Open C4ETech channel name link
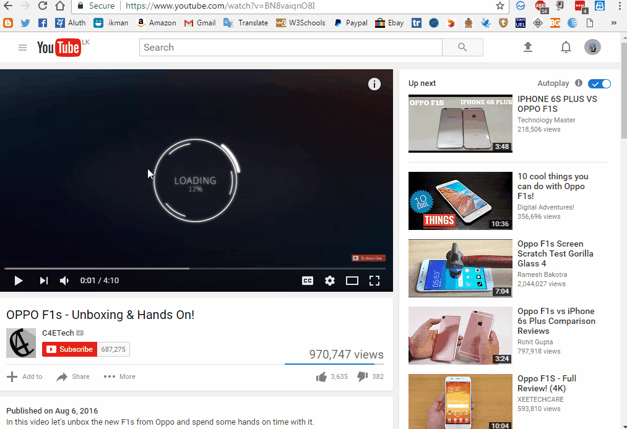The image size is (627, 429). (58, 333)
